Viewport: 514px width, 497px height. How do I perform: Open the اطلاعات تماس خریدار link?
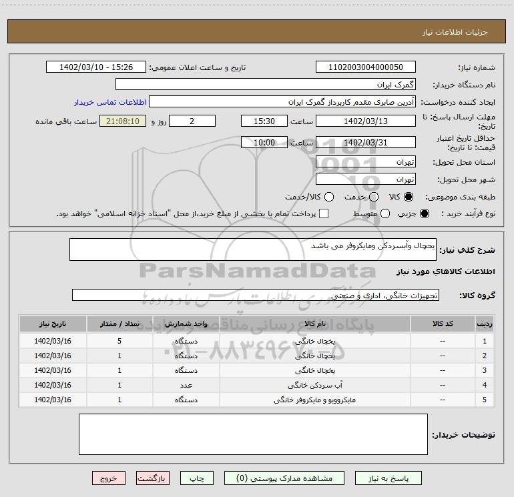(110, 102)
